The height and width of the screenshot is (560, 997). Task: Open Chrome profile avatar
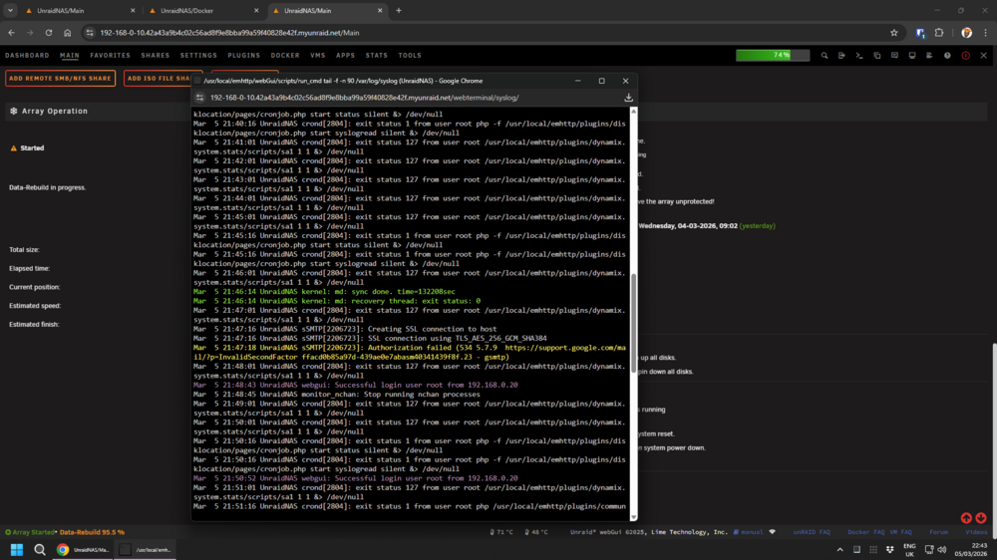point(966,33)
